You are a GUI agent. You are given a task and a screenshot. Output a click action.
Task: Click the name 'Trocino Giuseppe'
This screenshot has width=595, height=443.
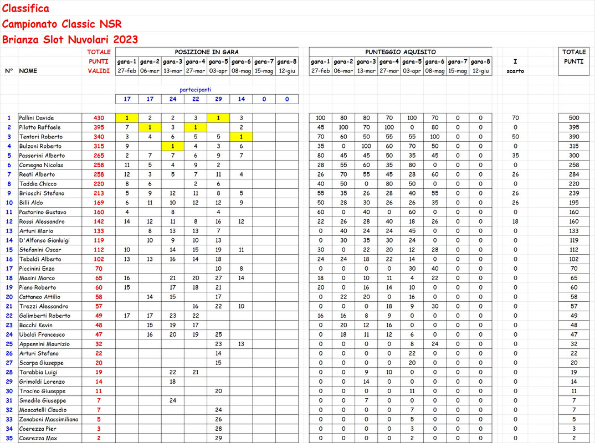[x=42, y=391]
